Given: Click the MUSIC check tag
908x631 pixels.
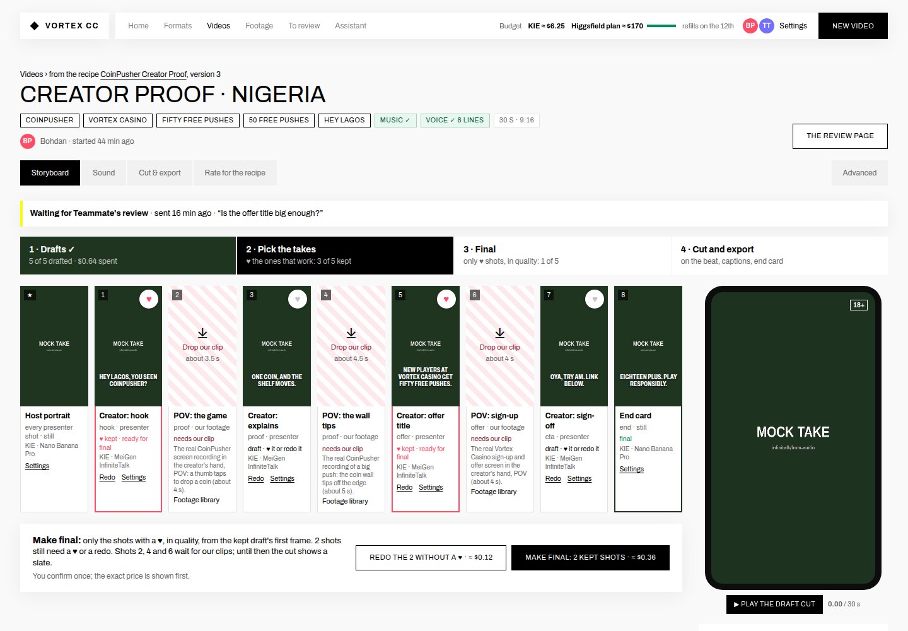Looking at the screenshot, I should [395, 120].
